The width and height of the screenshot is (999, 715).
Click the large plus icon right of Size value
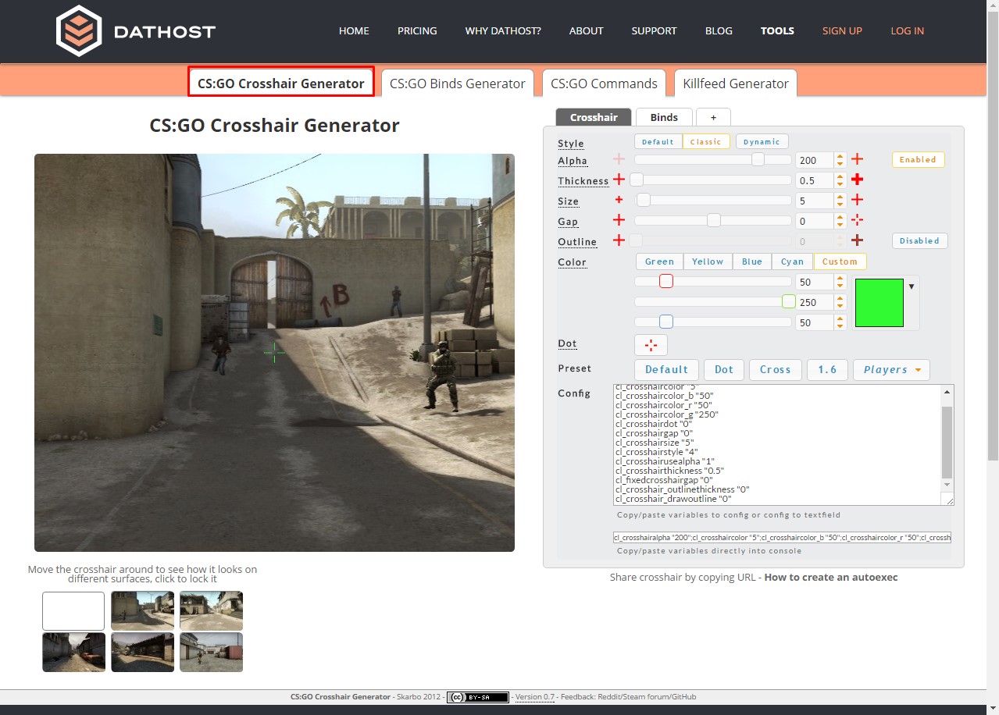857,200
